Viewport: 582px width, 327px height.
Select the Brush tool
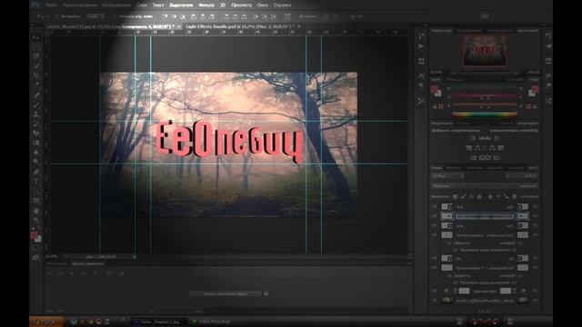point(36,104)
